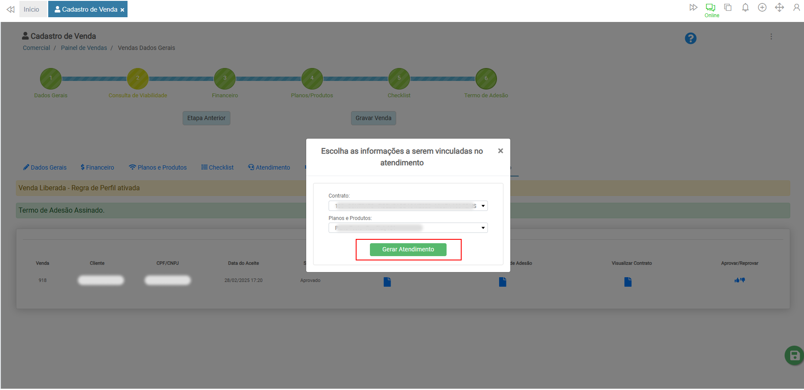The image size is (804, 390).
Task: Click the add plus circle icon
Action: [x=762, y=8]
